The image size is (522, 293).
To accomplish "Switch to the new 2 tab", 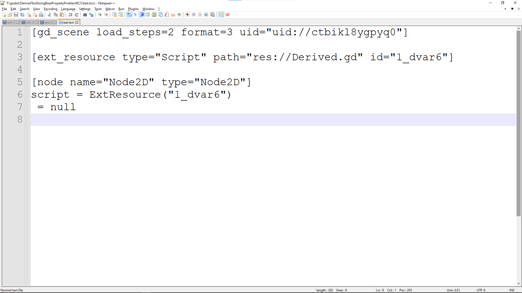I will click(28, 22).
